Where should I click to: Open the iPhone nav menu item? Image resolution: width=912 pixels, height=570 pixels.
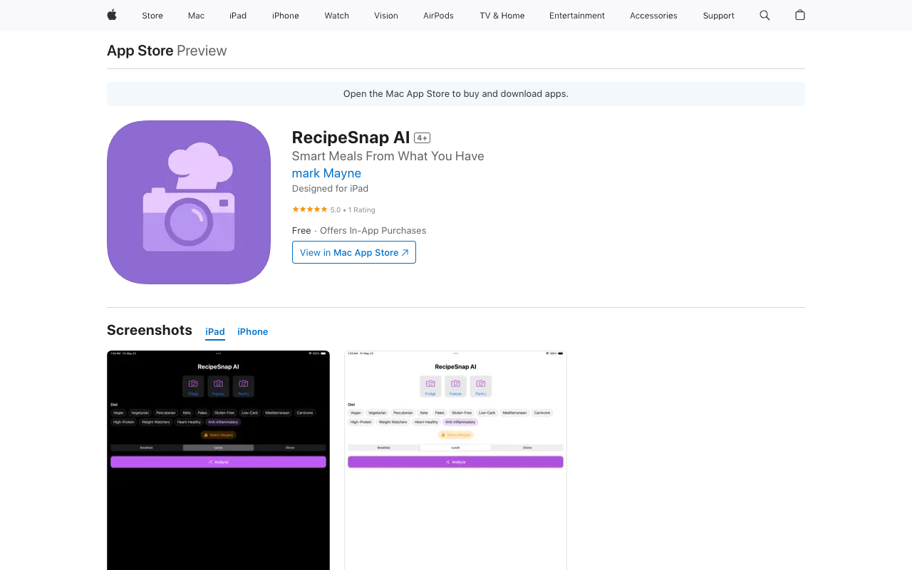pos(286,16)
